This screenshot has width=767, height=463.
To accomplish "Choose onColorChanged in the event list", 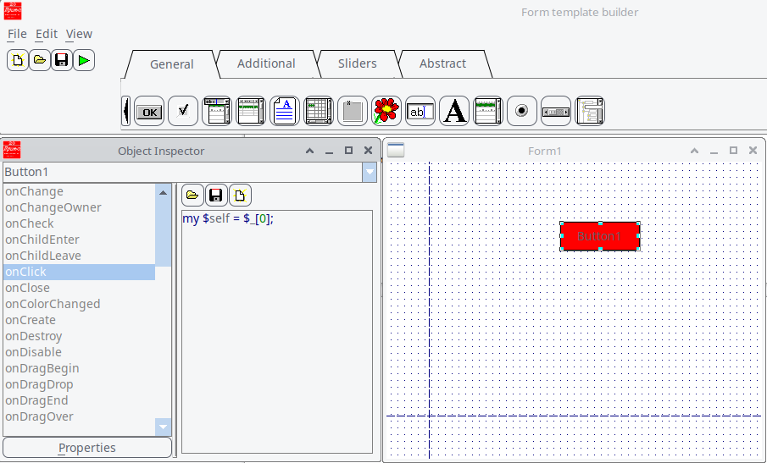I will coord(53,304).
